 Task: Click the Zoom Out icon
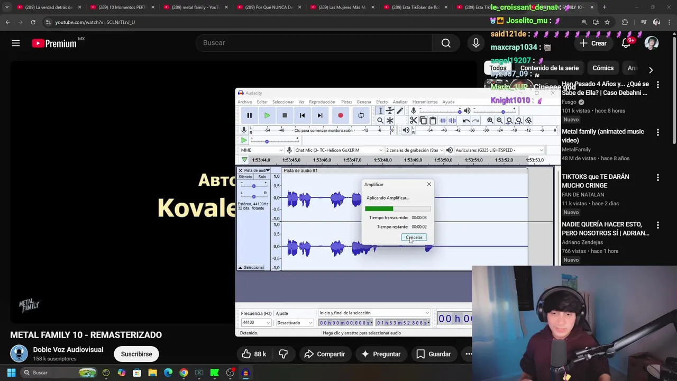[x=500, y=121]
